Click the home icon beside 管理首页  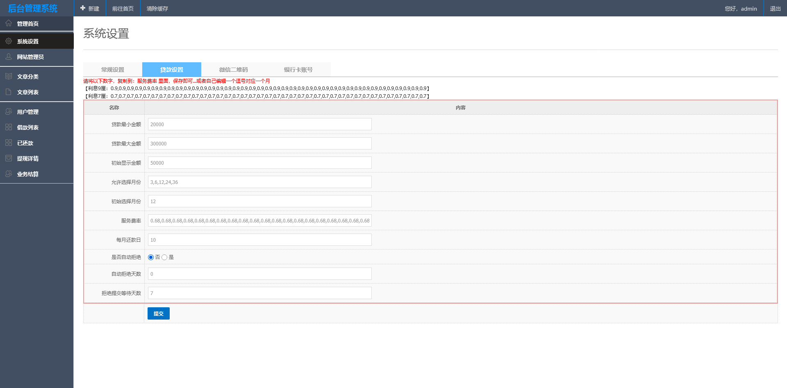pyautogui.click(x=9, y=23)
